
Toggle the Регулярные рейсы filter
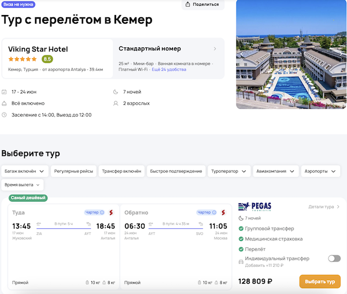pyautogui.click(x=72, y=171)
